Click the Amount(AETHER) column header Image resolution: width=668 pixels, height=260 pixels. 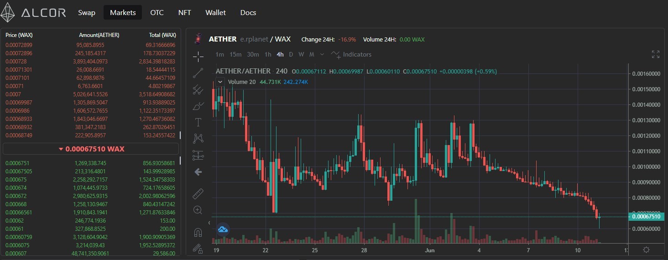coord(99,35)
